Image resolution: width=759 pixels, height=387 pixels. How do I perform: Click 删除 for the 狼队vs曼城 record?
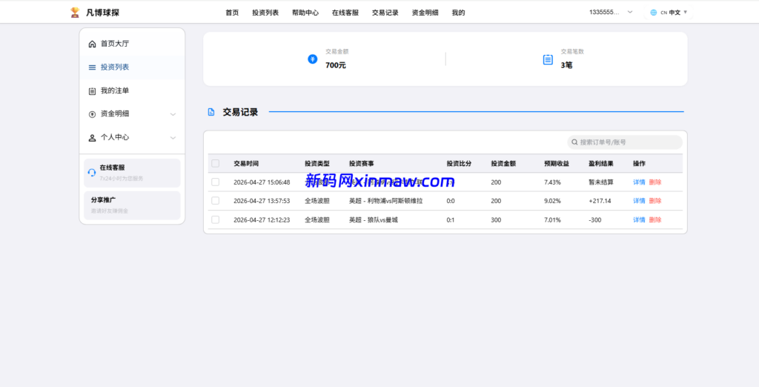point(655,220)
